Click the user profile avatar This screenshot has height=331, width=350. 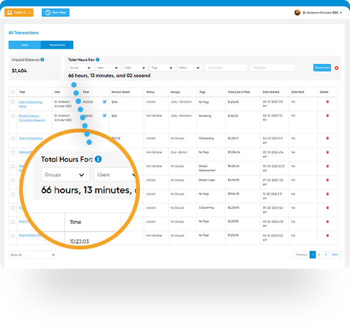point(297,13)
